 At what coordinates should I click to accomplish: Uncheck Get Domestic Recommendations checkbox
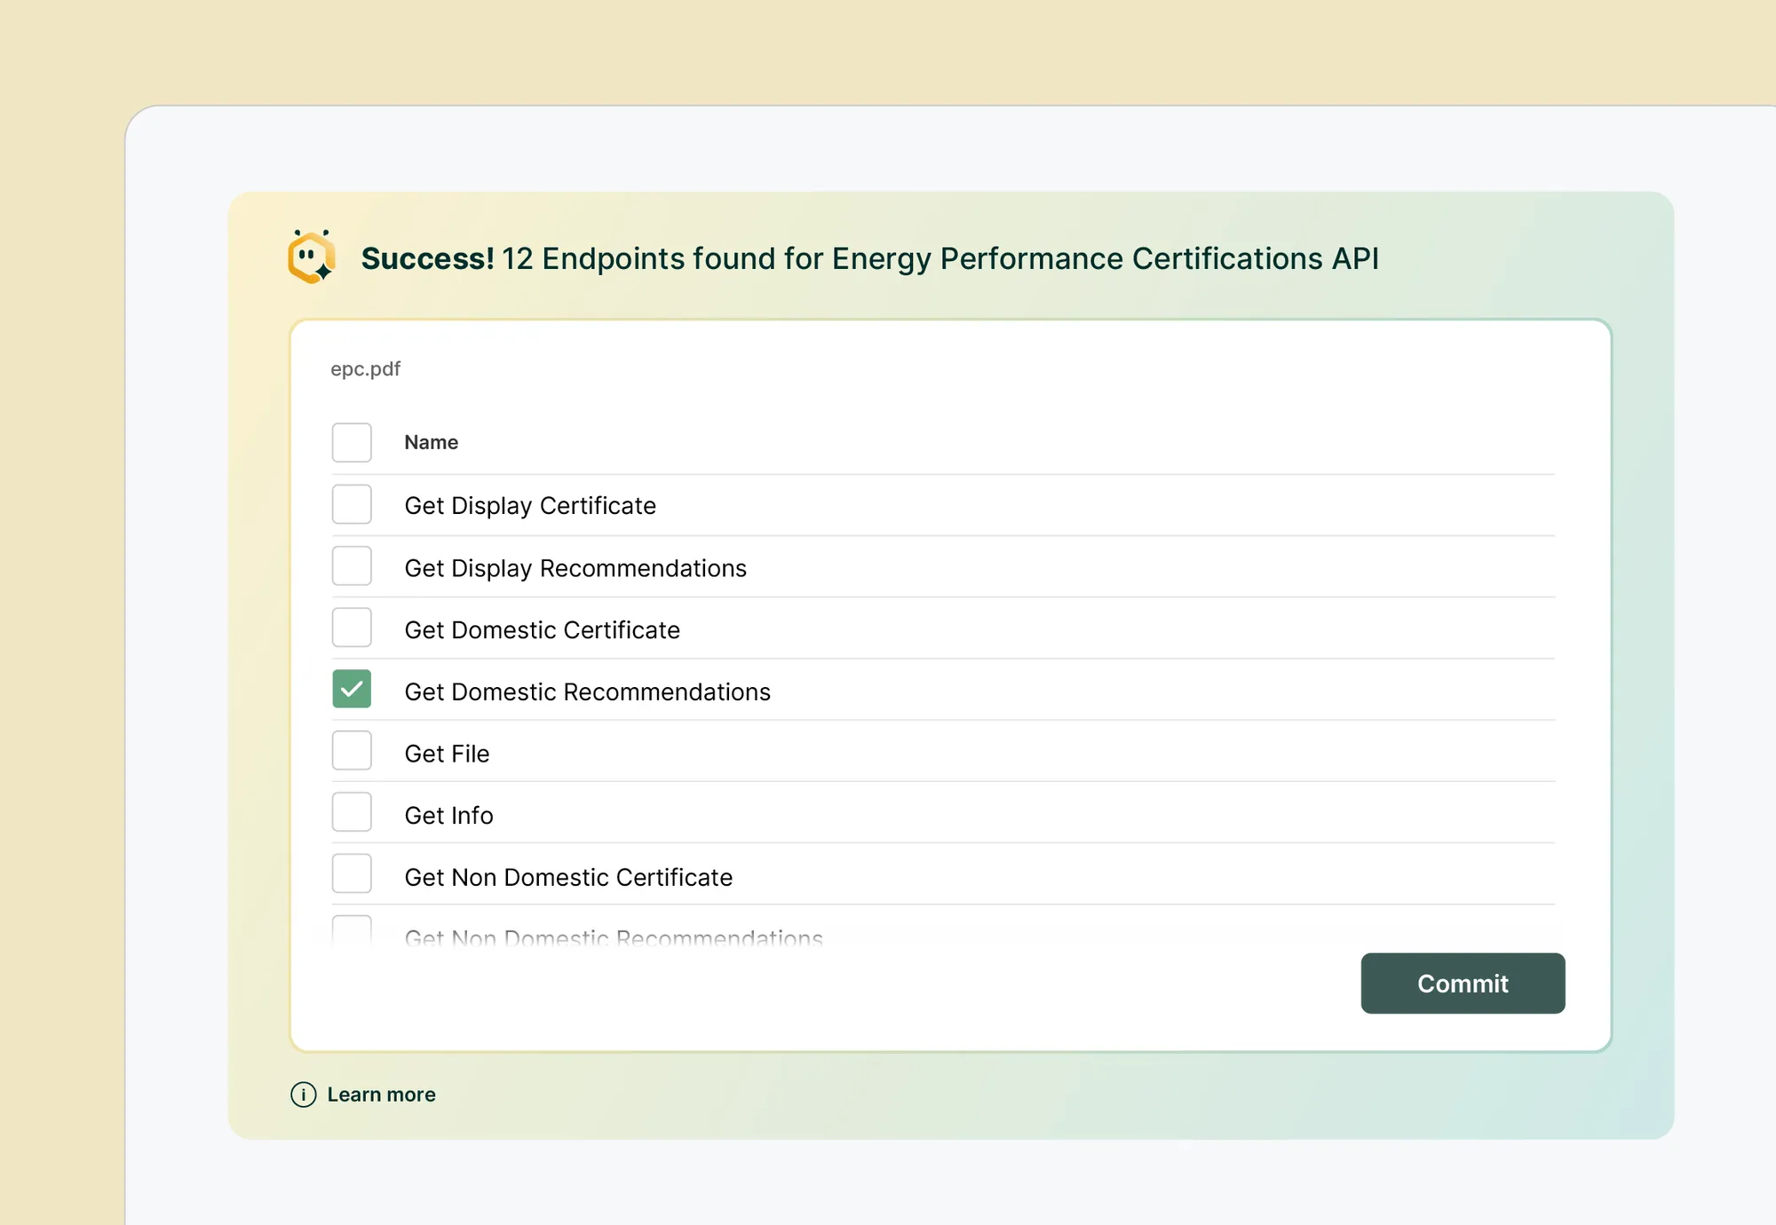click(x=352, y=690)
